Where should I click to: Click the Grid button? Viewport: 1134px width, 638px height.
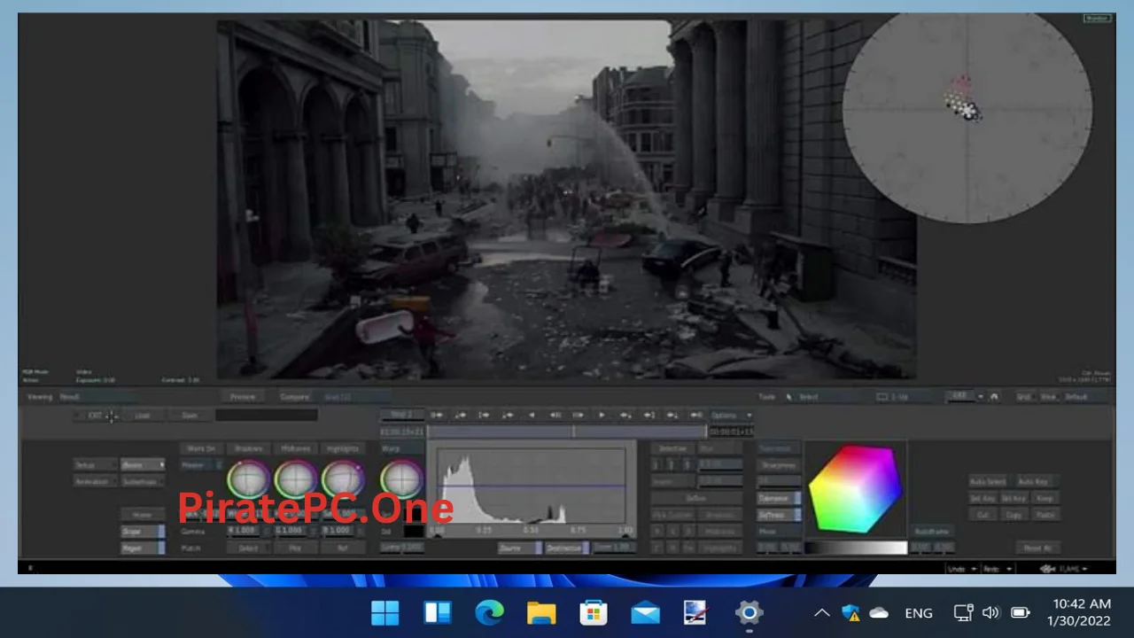tap(1025, 397)
